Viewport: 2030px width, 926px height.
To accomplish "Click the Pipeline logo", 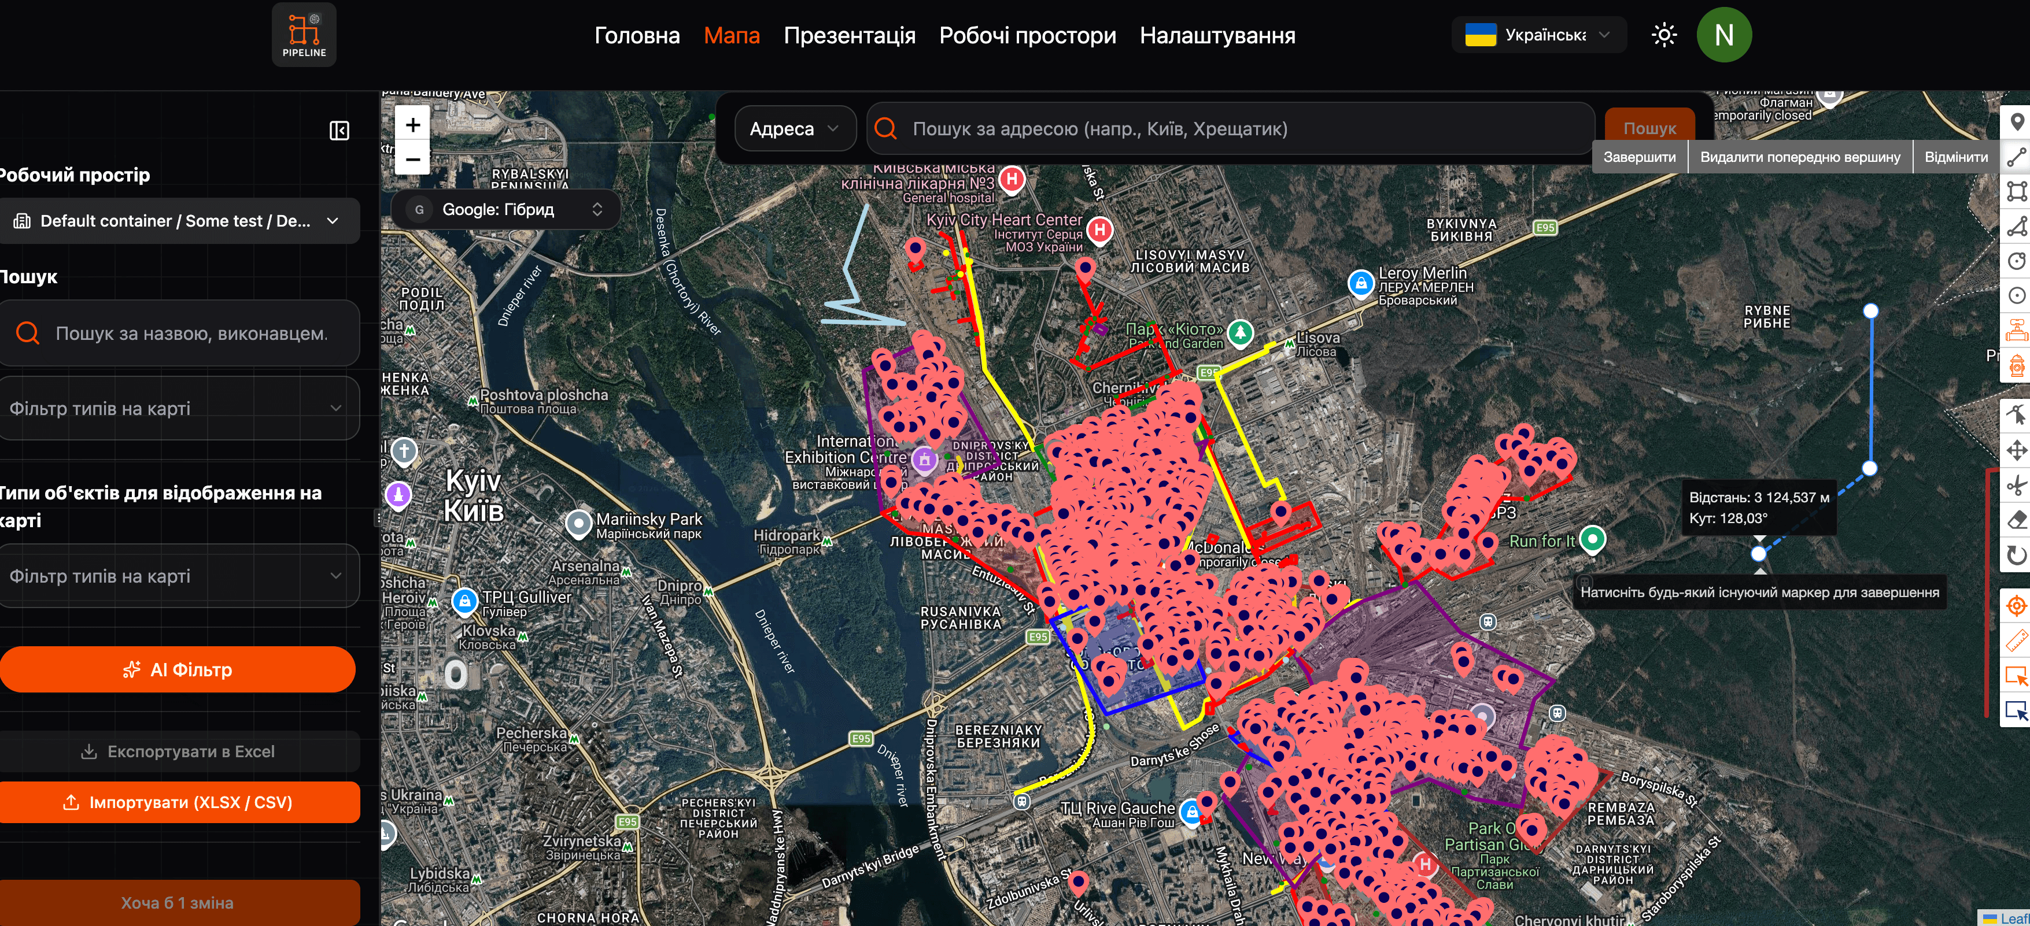I will pyautogui.click(x=304, y=35).
